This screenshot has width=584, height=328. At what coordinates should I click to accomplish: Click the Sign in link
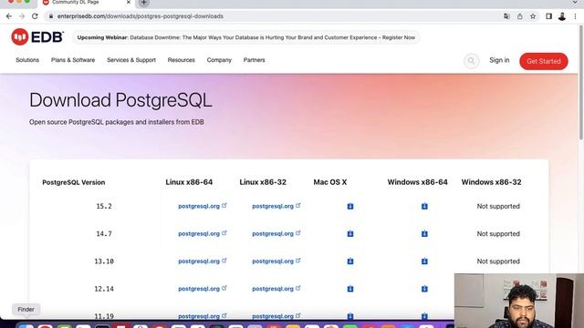point(499,60)
